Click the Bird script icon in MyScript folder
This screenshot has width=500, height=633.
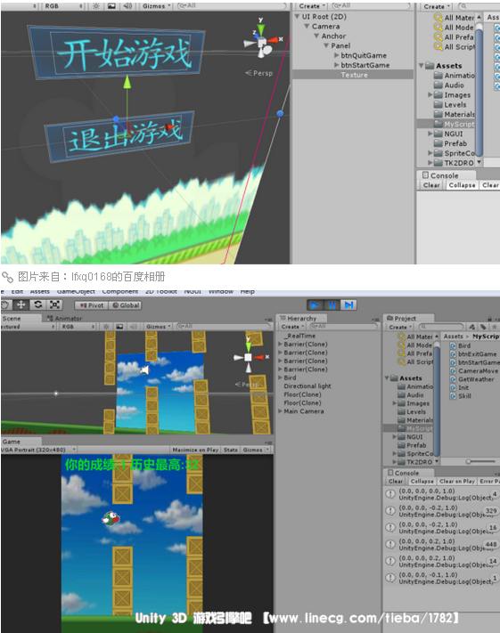[x=453, y=345]
